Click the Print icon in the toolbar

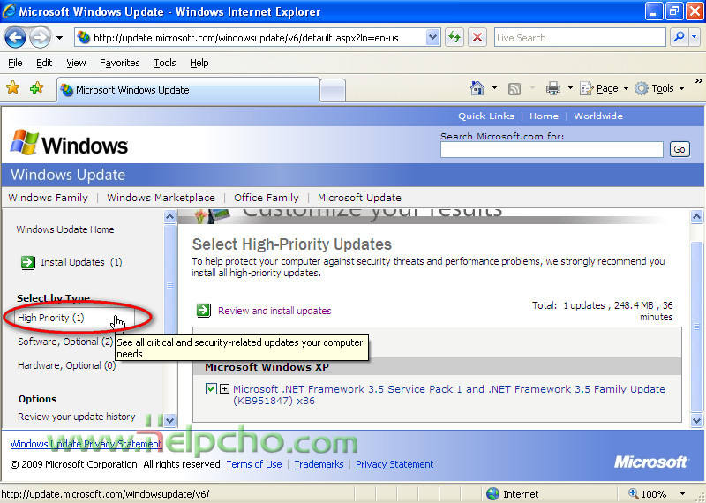553,88
